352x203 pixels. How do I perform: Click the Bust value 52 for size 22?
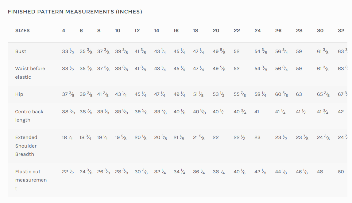(x=237, y=51)
